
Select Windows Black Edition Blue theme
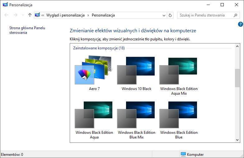coord(178,115)
